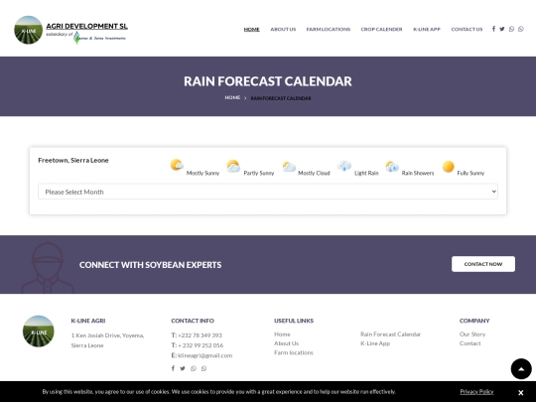Open the Facebook icon in the header

click(x=493, y=29)
